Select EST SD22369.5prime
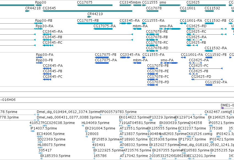Image resolution: width=234 pixels, height=160 pixels. [x=40, y=142]
